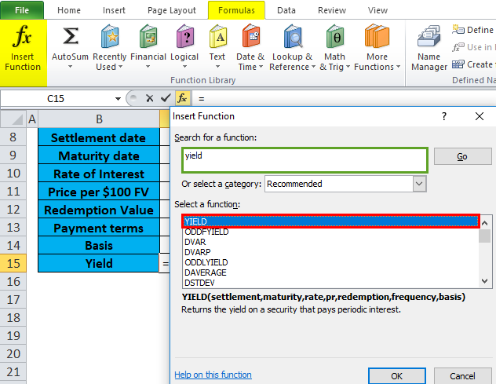Click the Go button
Screen dimensions: 496x384
tap(462, 156)
